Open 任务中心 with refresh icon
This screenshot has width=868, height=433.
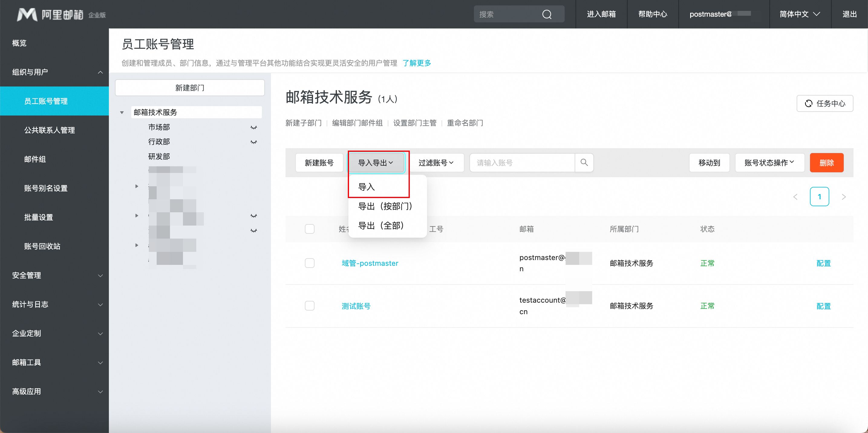824,103
